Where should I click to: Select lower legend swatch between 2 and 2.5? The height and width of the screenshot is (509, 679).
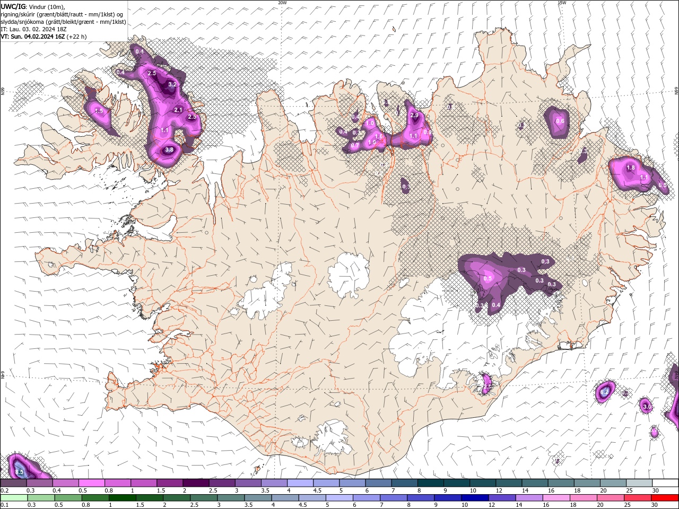pyautogui.click(x=177, y=497)
